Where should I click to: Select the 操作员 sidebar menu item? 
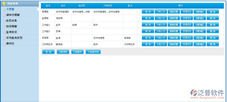tap(10, 44)
